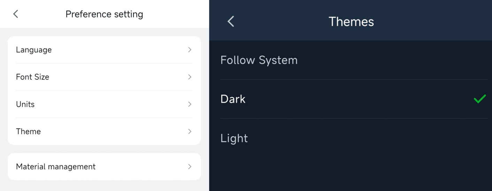Click the Preference setting page title
The width and height of the screenshot is (492, 191).
coord(104,14)
